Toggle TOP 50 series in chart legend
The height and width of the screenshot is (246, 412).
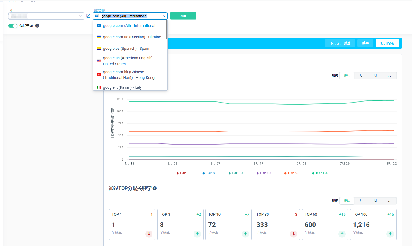pos(291,173)
